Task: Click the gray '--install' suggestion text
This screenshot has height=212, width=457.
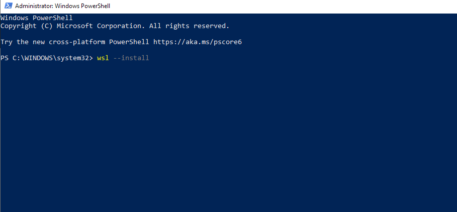Action: (x=131, y=58)
